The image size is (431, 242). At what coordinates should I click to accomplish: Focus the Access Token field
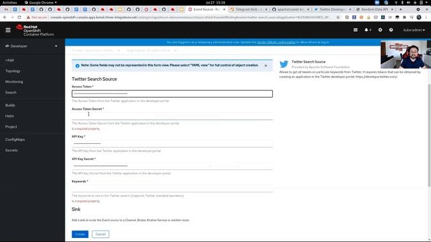pyautogui.click(x=172, y=94)
